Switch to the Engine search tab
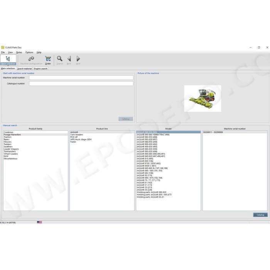 pyautogui.click(x=40, y=69)
